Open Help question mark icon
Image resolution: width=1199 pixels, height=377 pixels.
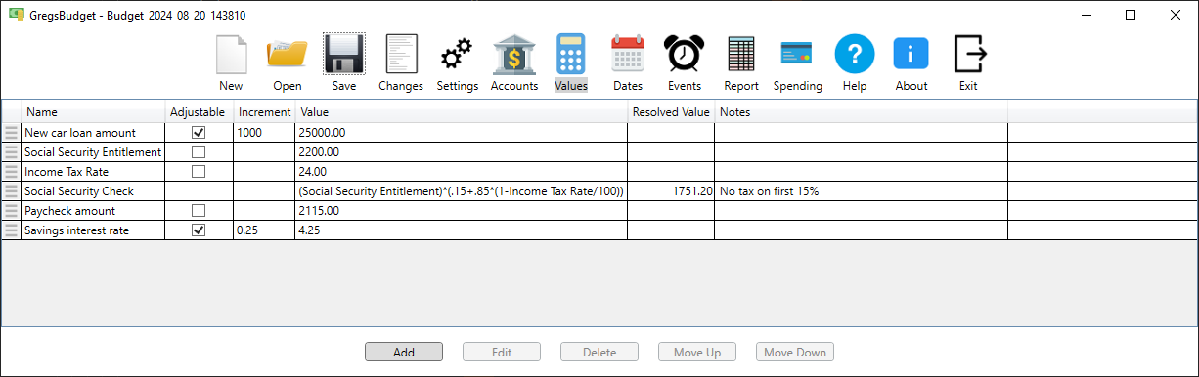855,54
